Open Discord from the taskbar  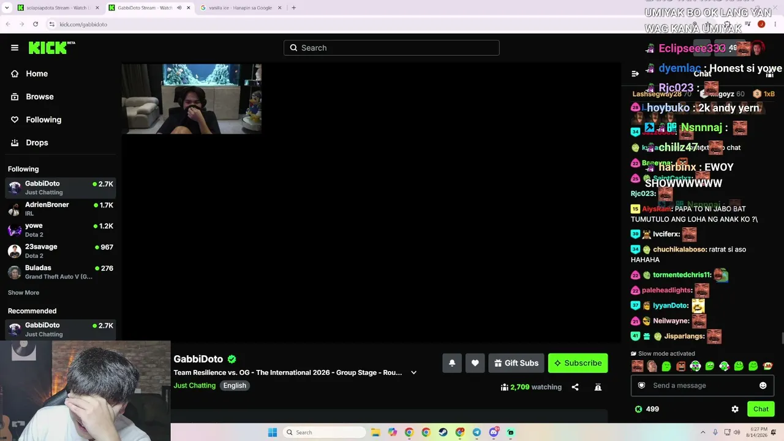click(x=494, y=432)
